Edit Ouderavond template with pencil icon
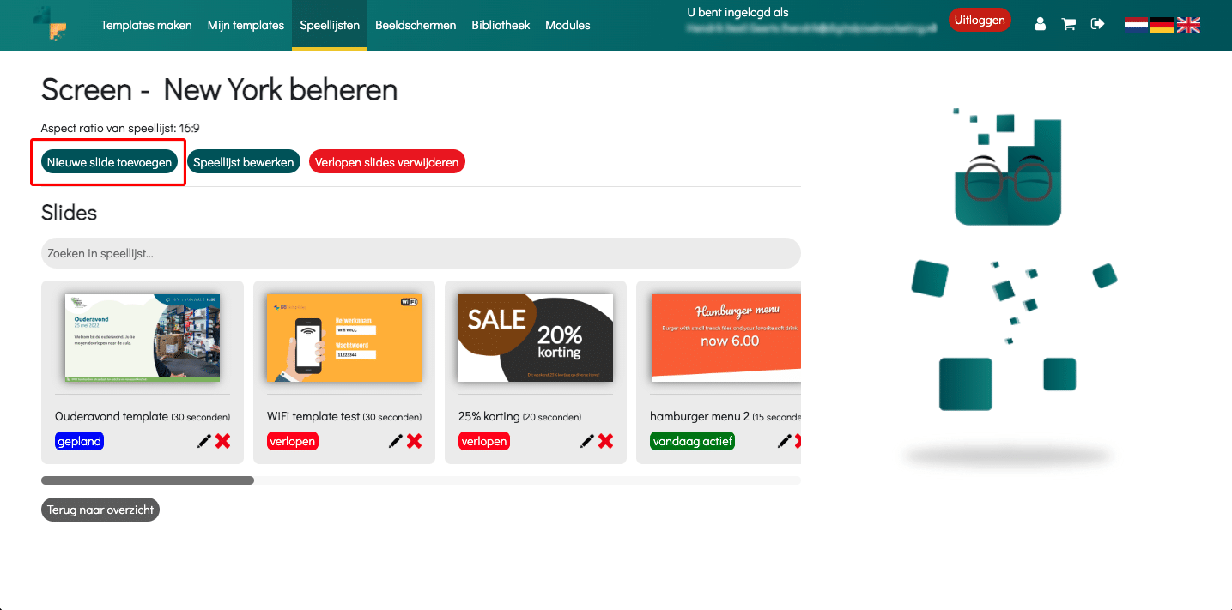 point(203,441)
